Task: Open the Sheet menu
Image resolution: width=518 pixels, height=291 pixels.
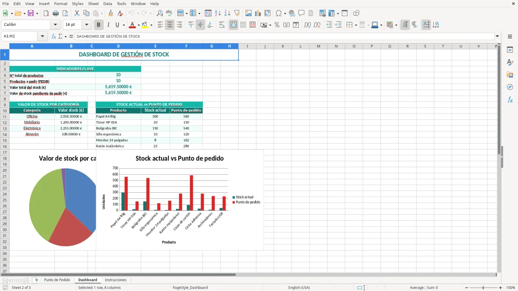Action: point(93,3)
